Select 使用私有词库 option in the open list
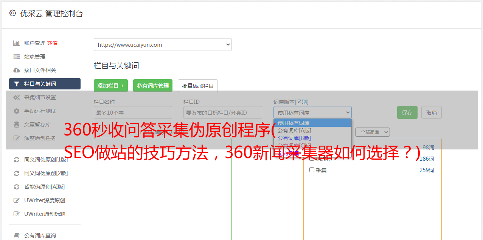483x240 pixels. pos(312,123)
